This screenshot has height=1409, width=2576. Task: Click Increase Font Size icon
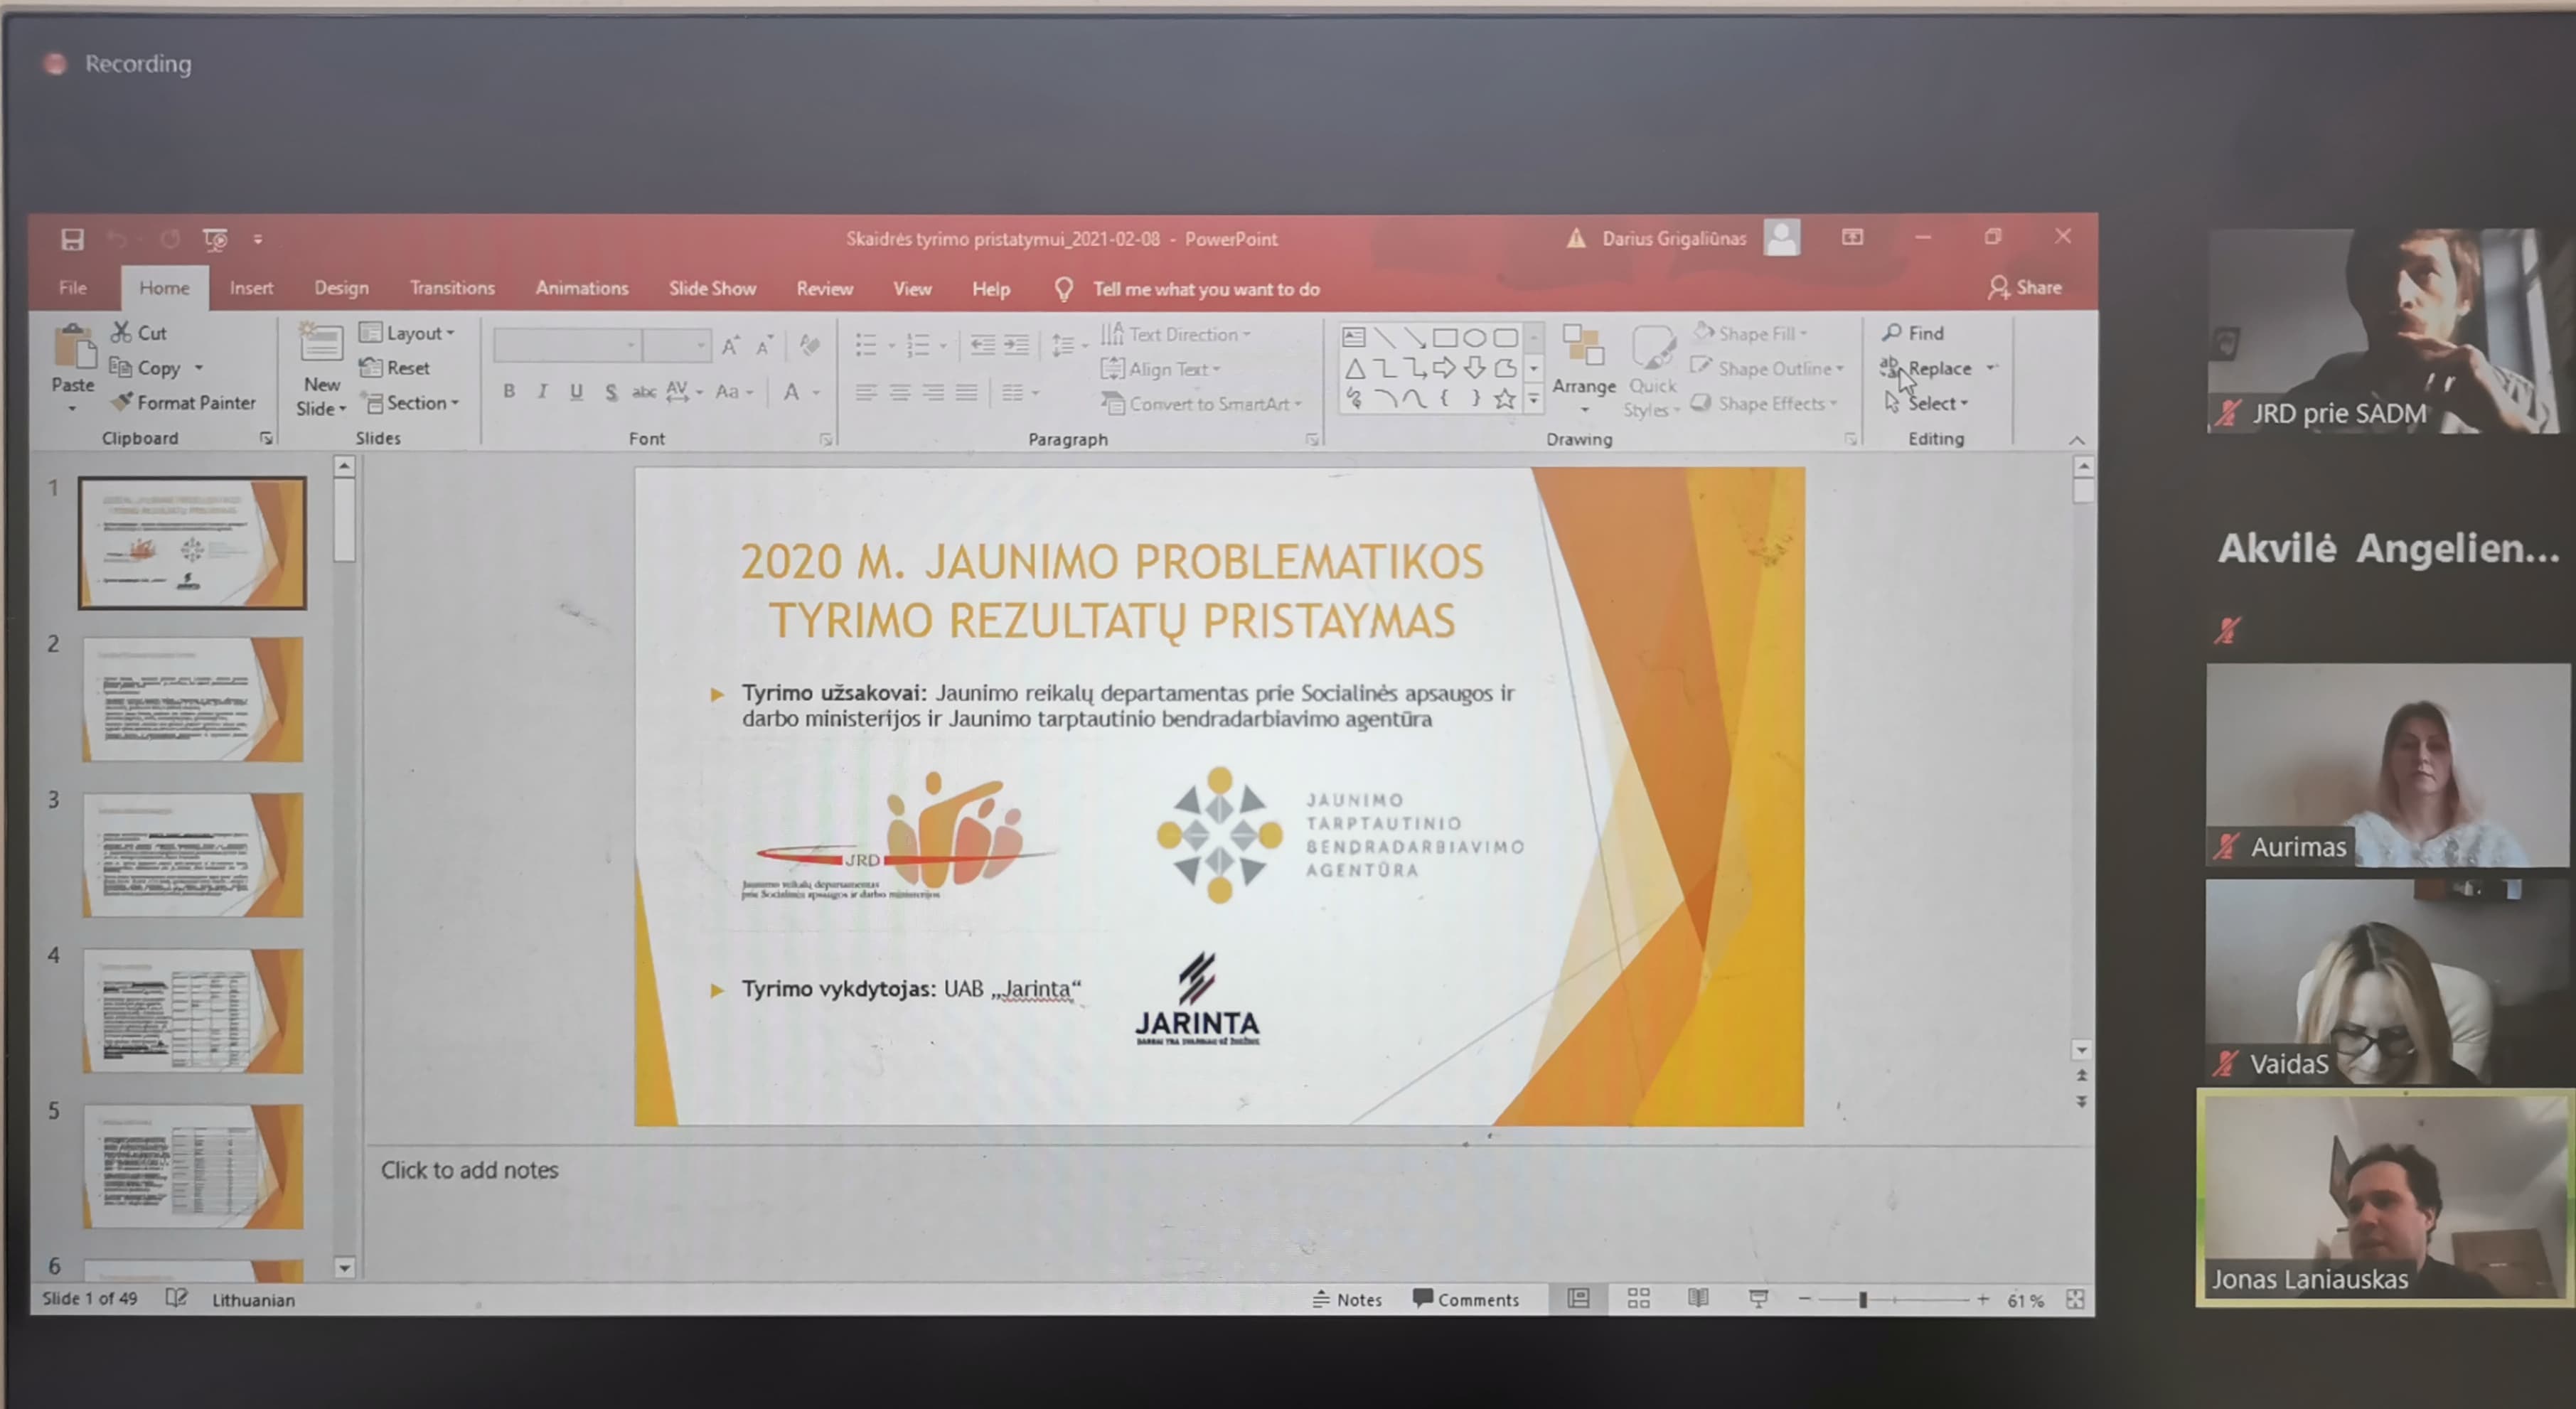(x=730, y=346)
